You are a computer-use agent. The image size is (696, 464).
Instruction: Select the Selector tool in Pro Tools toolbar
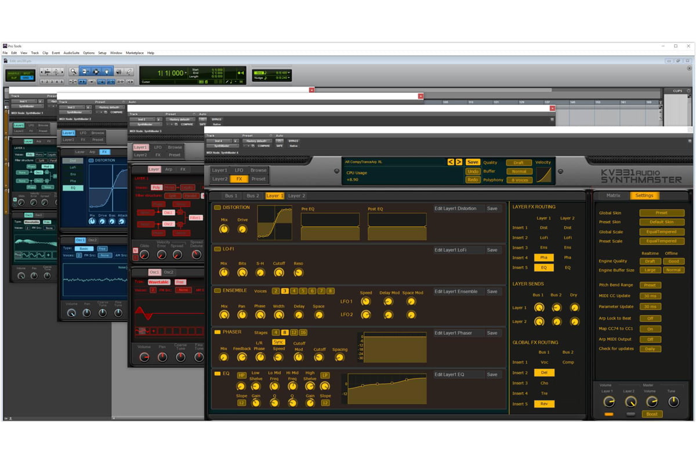[96, 71]
